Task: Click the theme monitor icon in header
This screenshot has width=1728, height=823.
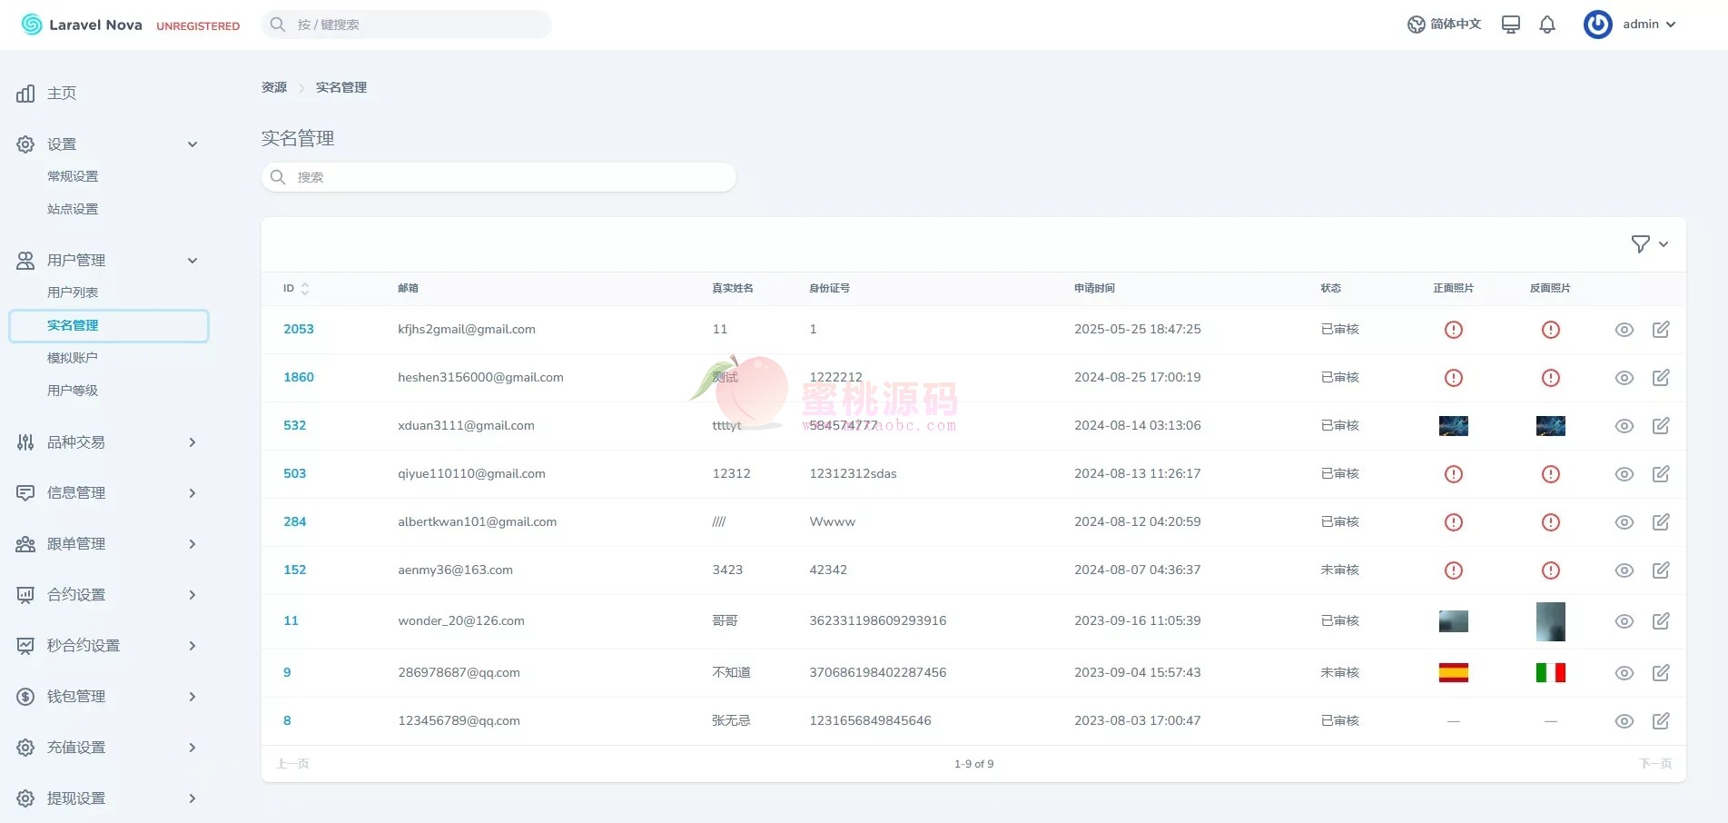Action: [1510, 25]
